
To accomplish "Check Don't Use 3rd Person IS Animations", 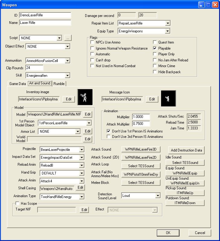I will coord(108,136).
